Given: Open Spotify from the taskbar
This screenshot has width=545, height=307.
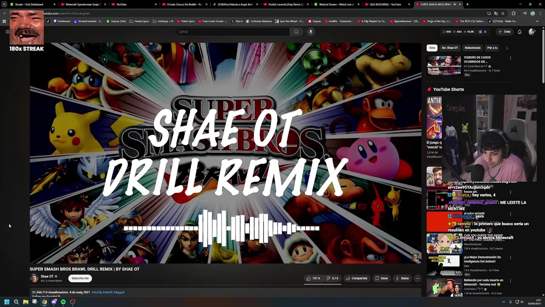Looking at the screenshot, I should (x=63, y=302).
